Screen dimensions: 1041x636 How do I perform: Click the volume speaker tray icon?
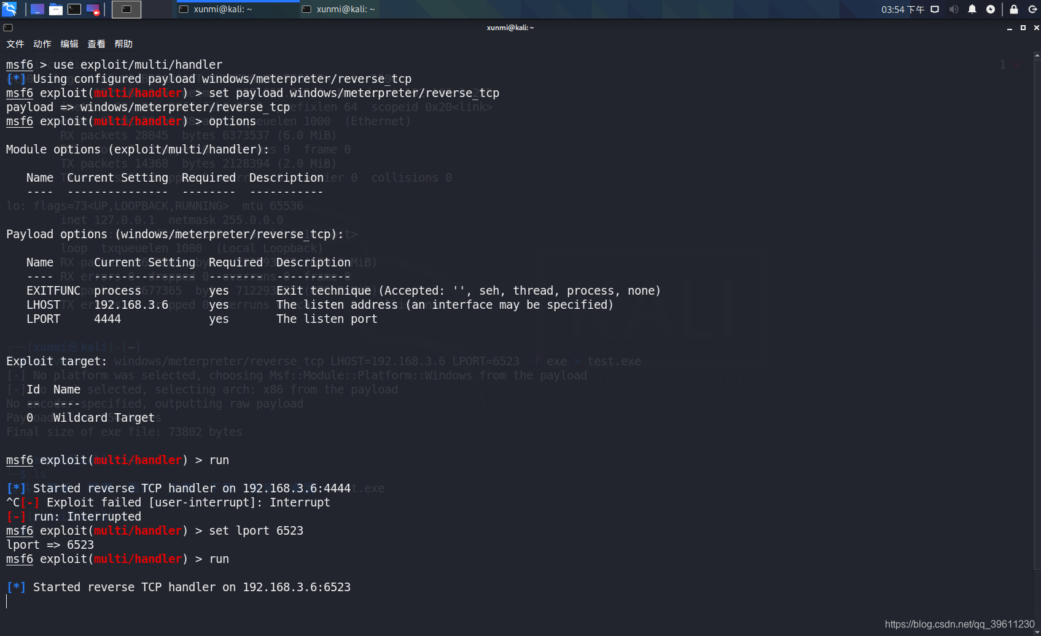point(954,9)
